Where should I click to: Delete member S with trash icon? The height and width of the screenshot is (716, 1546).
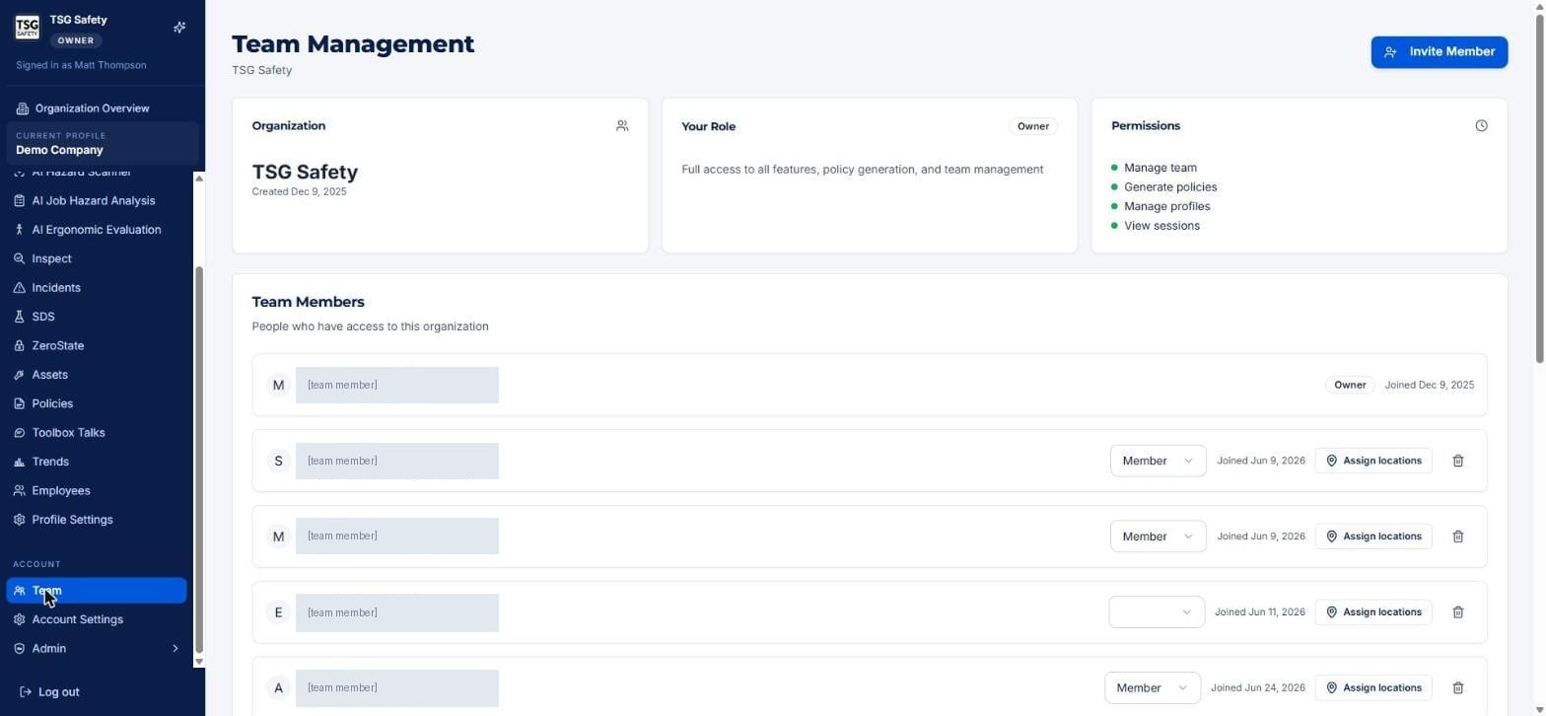[1458, 461]
